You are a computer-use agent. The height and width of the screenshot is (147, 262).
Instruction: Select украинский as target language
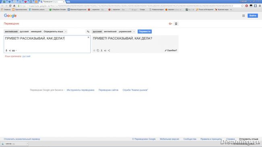(x=125, y=31)
